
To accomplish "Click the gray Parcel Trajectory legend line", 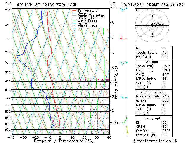I will click(74, 16).
